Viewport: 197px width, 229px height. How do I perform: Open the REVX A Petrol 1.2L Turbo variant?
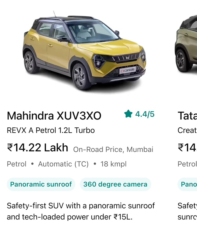coord(51,130)
